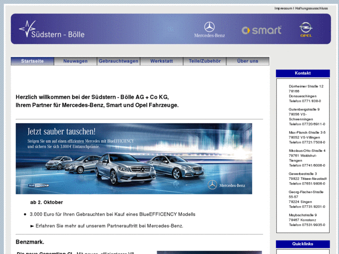Click the 'Jetzt sauber tauschen' banner image
This screenshot has height=254, width=339.
pos(134,158)
